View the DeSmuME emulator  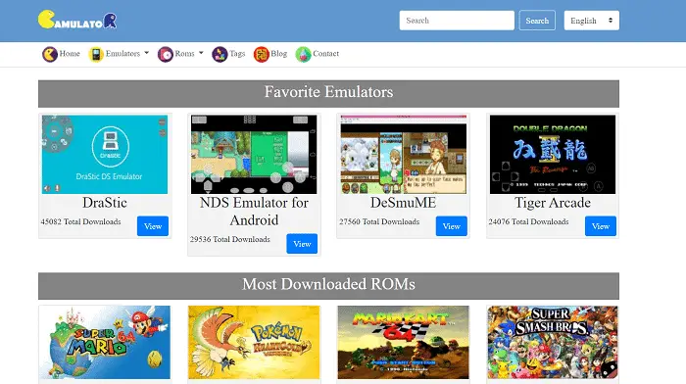pos(452,226)
